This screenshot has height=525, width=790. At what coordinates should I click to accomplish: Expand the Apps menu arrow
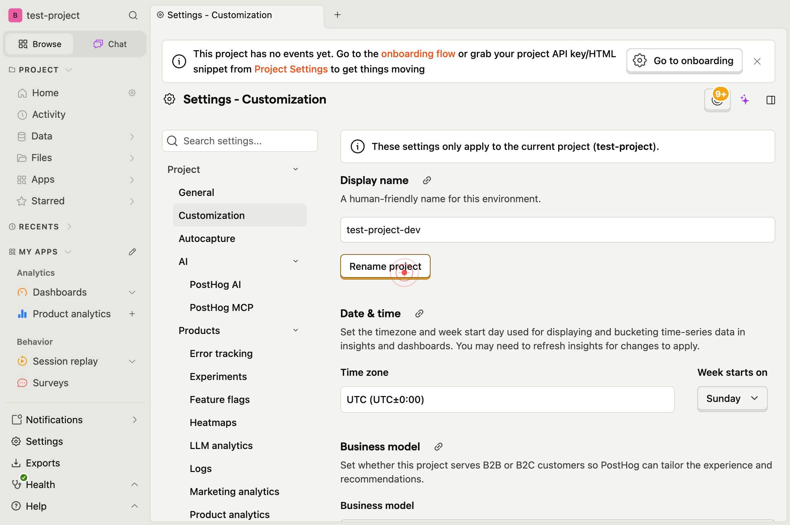pos(132,180)
